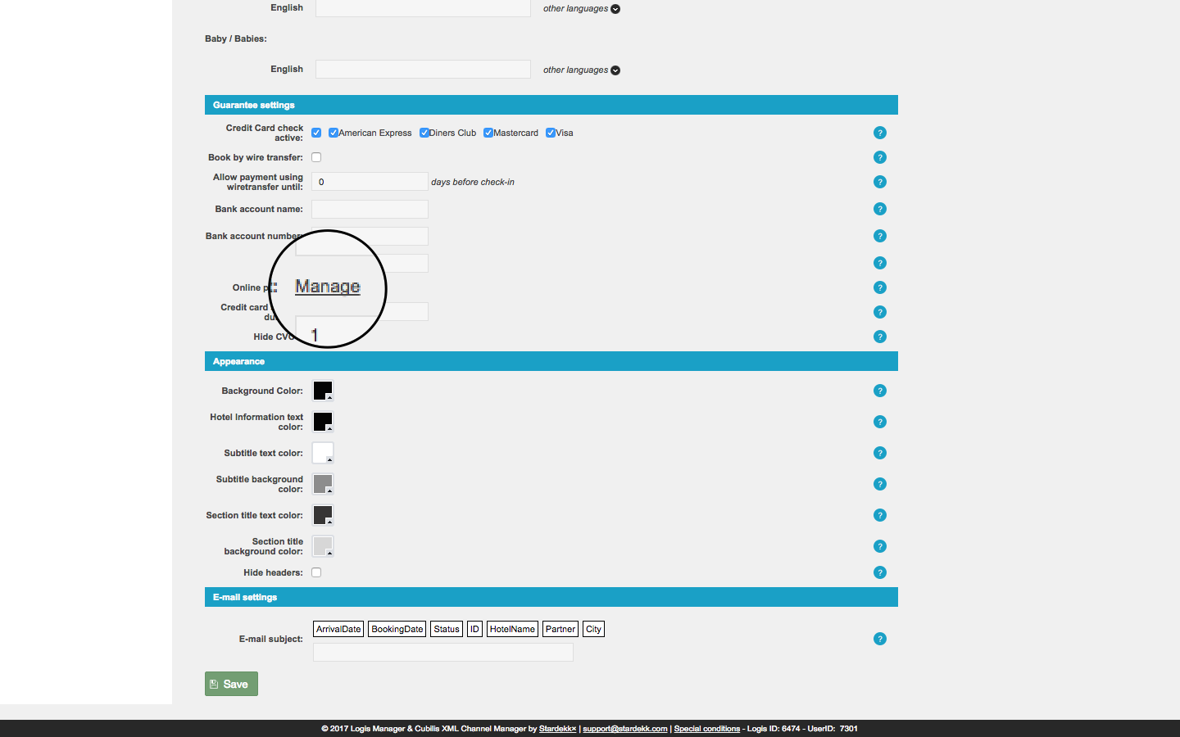Viewport: 1180px width, 737px height.
Task: Click help icon for Section title text color
Action: 879,515
